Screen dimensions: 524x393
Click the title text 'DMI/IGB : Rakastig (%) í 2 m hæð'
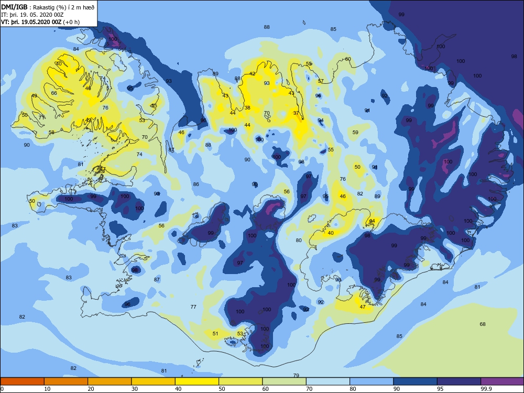48,7
